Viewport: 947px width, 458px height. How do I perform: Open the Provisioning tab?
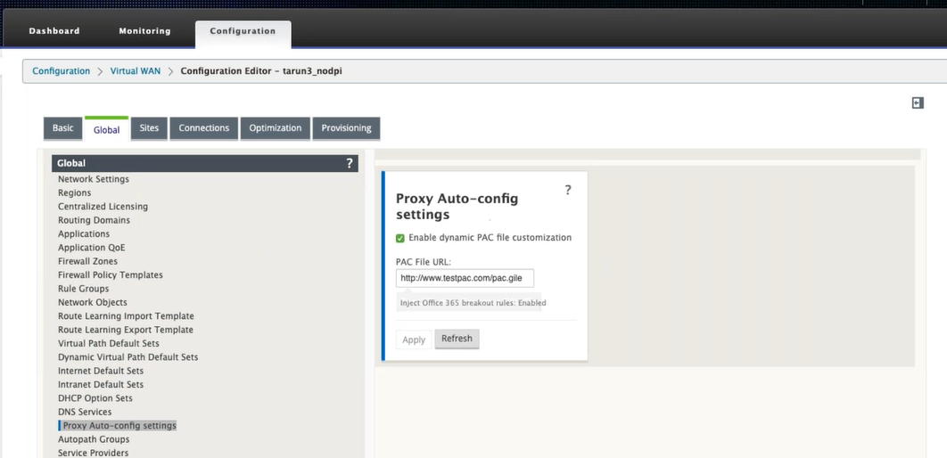point(346,128)
